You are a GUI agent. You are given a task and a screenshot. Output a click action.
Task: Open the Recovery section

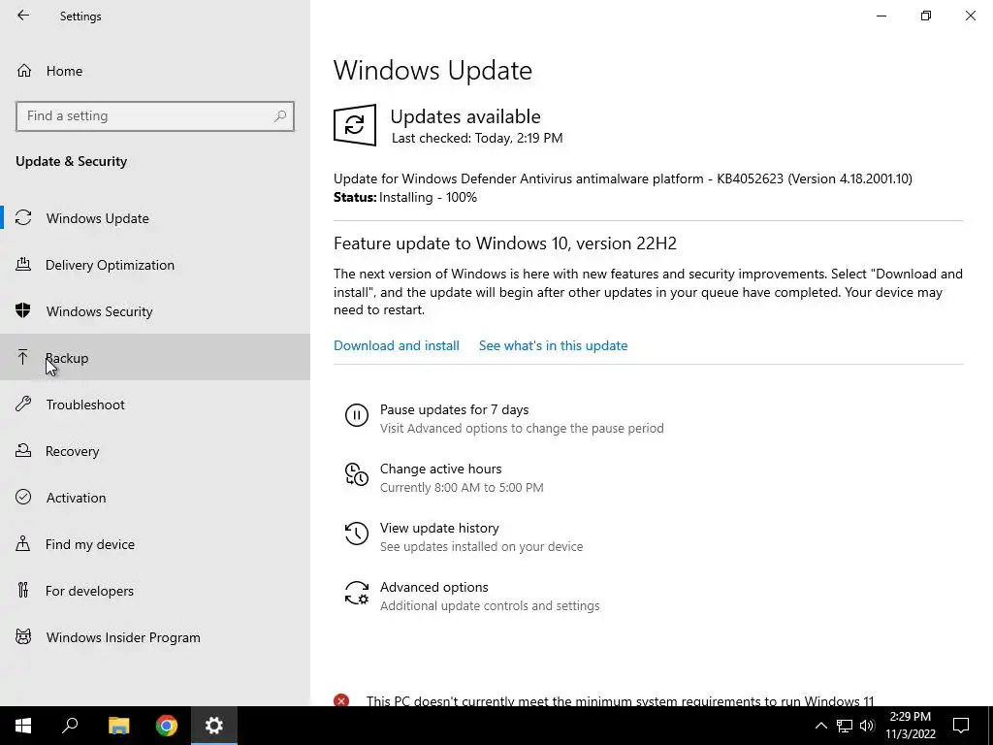[155, 450]
